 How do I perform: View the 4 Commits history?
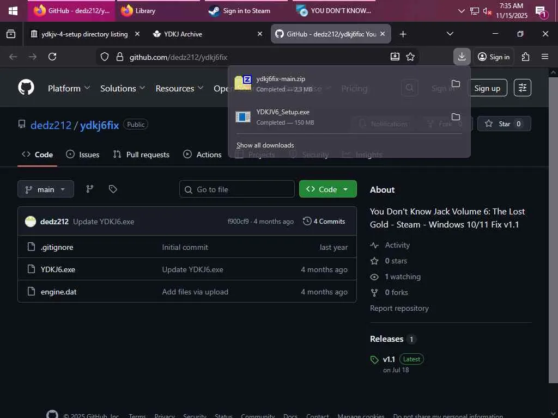pos(324,221)
